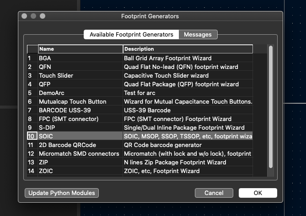Switch to the Messages tab
This screenshot has width=306, height=216.
[198, 35]
